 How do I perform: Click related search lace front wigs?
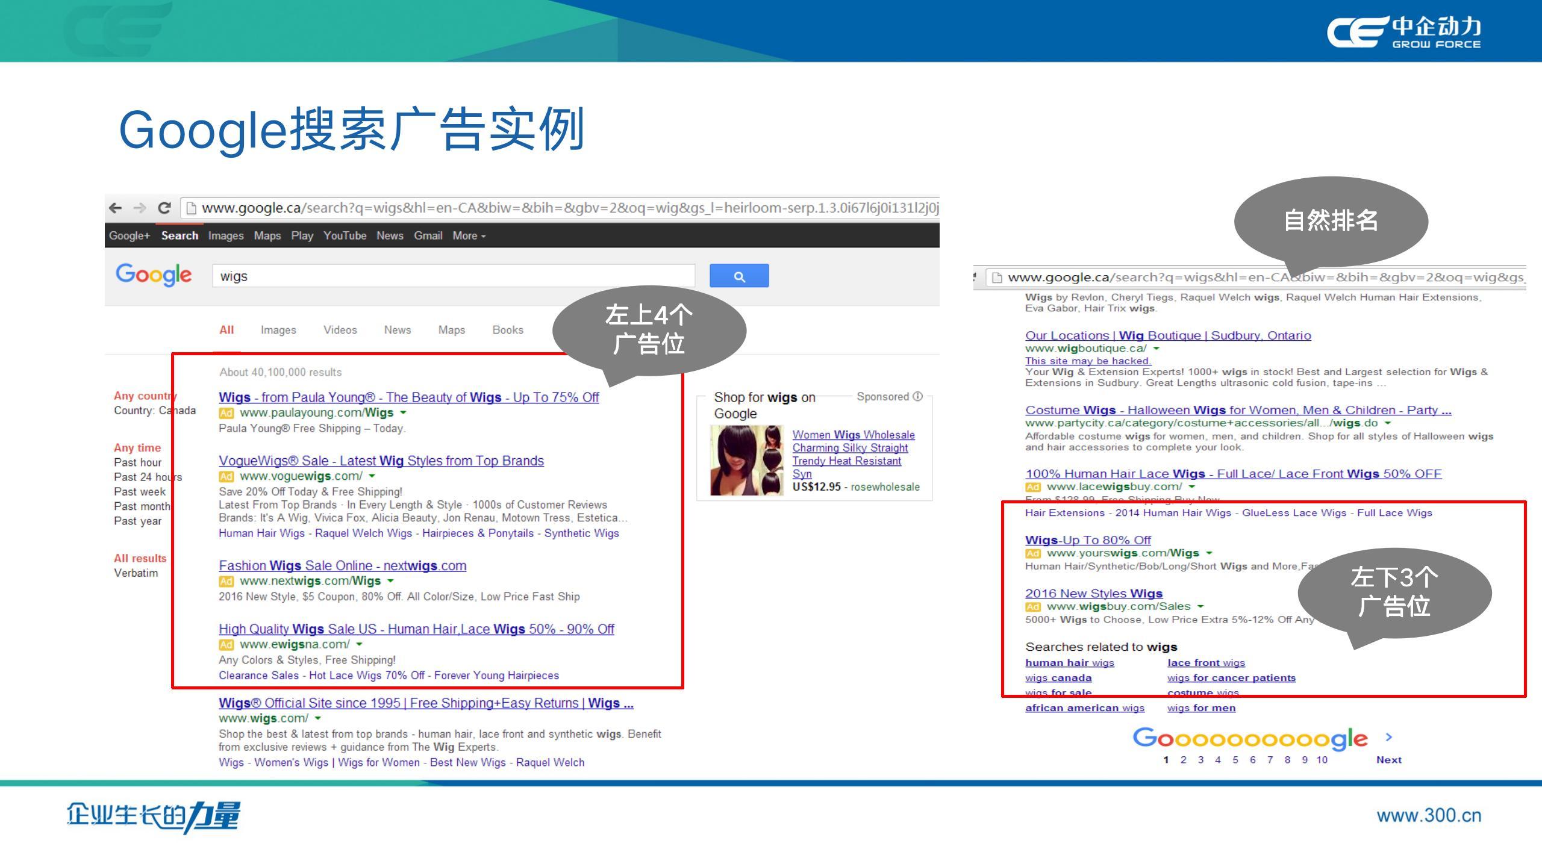tap(1206, 663)
